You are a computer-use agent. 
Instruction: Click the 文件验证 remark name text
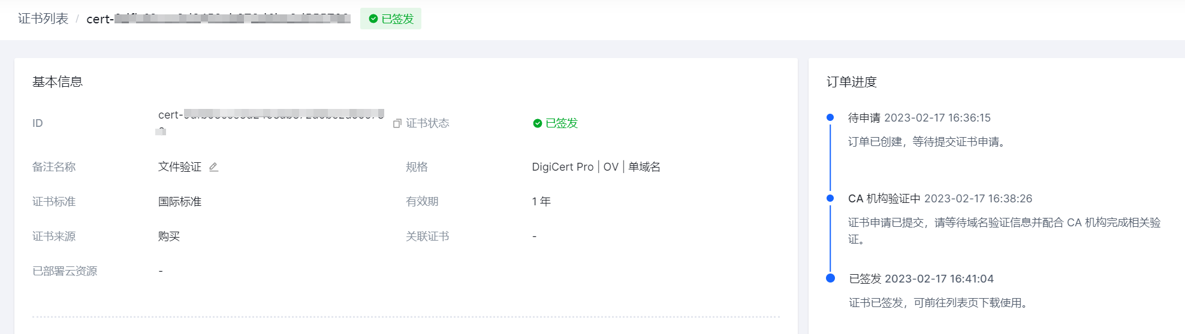tap(180, 167)
